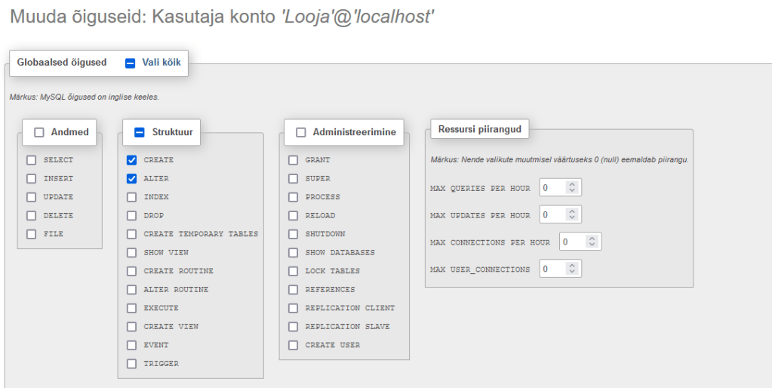Screen dimensions: 772x388
Task: Check the CREATE USER privilege
Action: click(x=294, y=345)
